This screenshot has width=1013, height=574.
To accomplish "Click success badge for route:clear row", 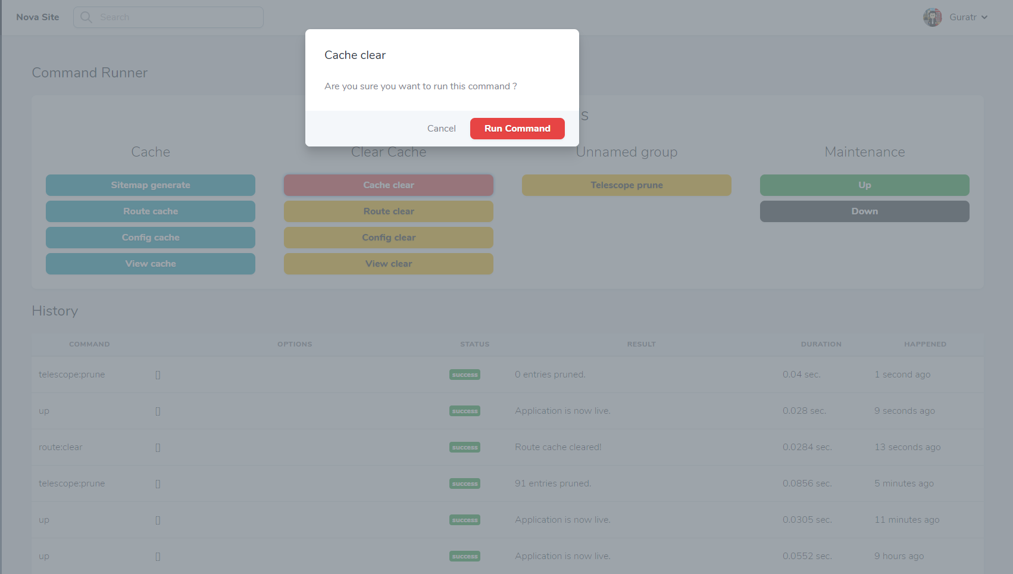I will [x=465, y=448].
